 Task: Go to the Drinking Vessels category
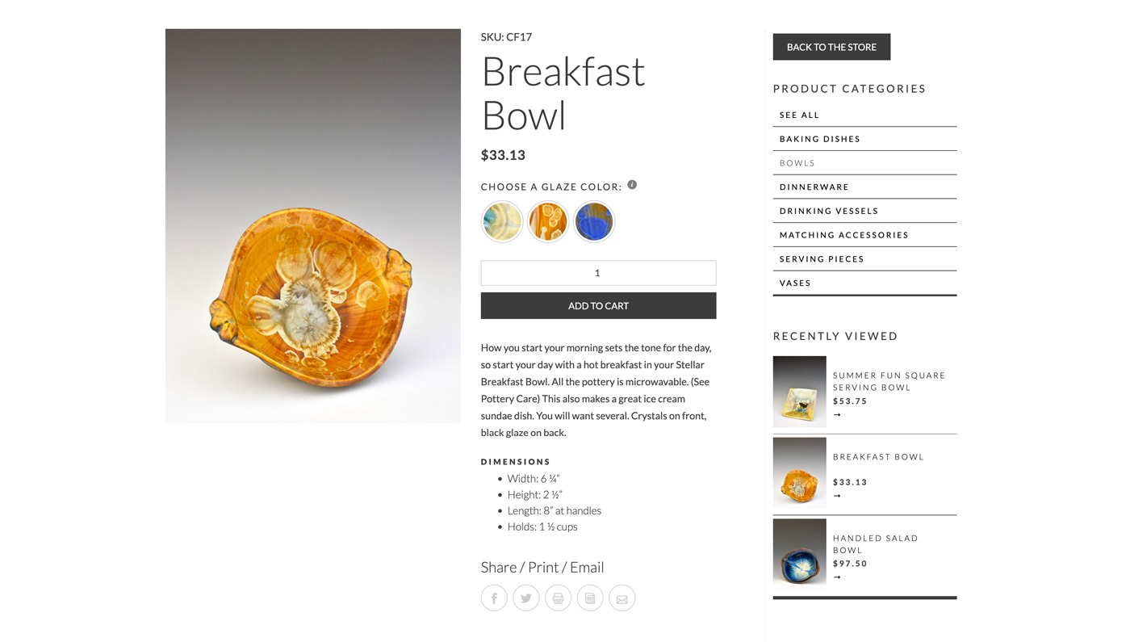coord(828,211)
